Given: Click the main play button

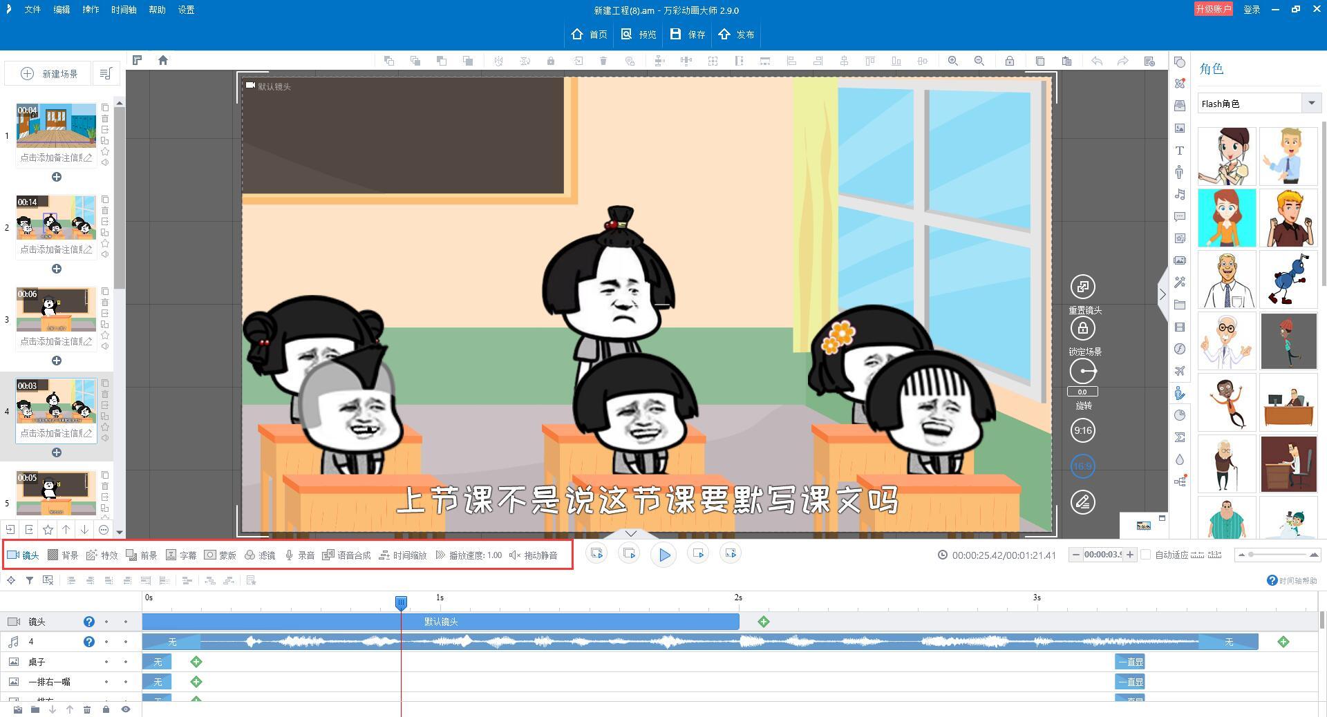Looking at the screenshot, I should 663,555.
